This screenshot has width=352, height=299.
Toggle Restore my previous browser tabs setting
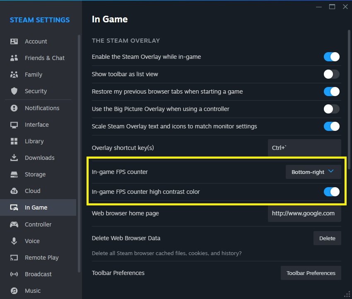tap(331, 92)
